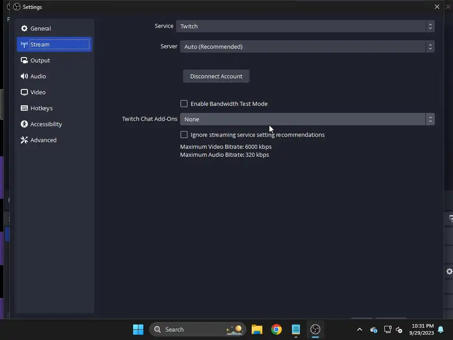Click the gear icon in OBS main window
The height and width of the screenshot is (340, 453).
[449, 271]
